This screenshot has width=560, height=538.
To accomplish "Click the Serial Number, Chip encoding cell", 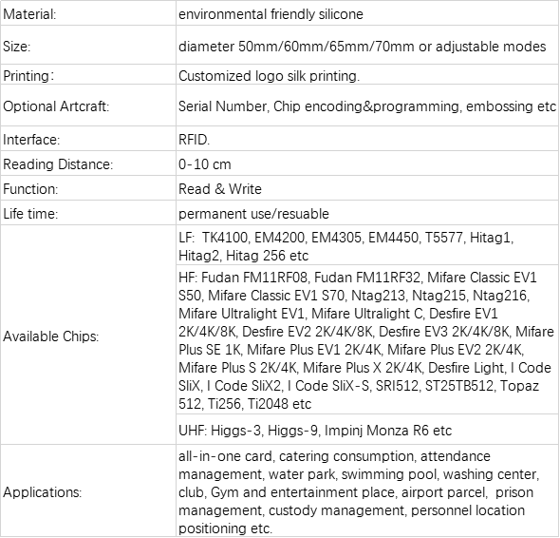I will (367, 106).
